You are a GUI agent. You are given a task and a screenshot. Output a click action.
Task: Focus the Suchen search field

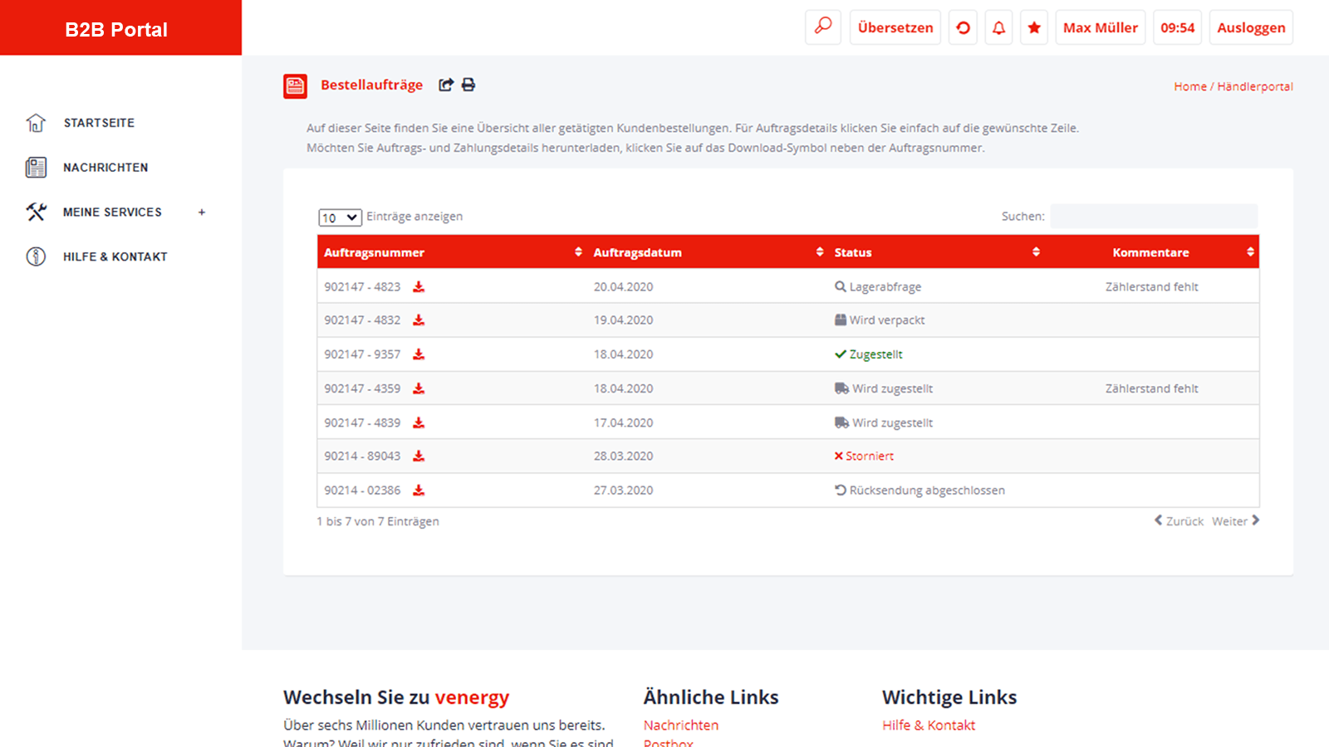click(1153, 217)
